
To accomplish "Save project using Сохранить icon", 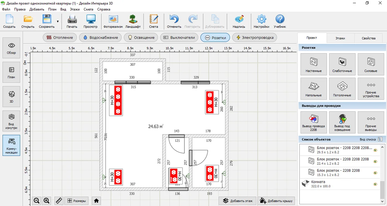I will coord(46,21).
